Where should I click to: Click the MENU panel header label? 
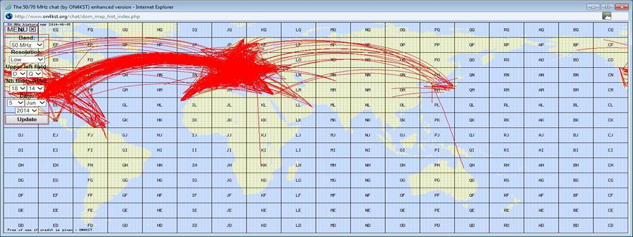[17, 29]
